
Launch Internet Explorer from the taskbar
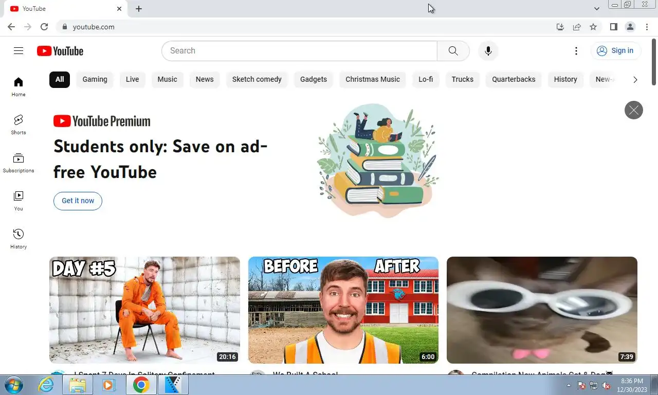46,385
